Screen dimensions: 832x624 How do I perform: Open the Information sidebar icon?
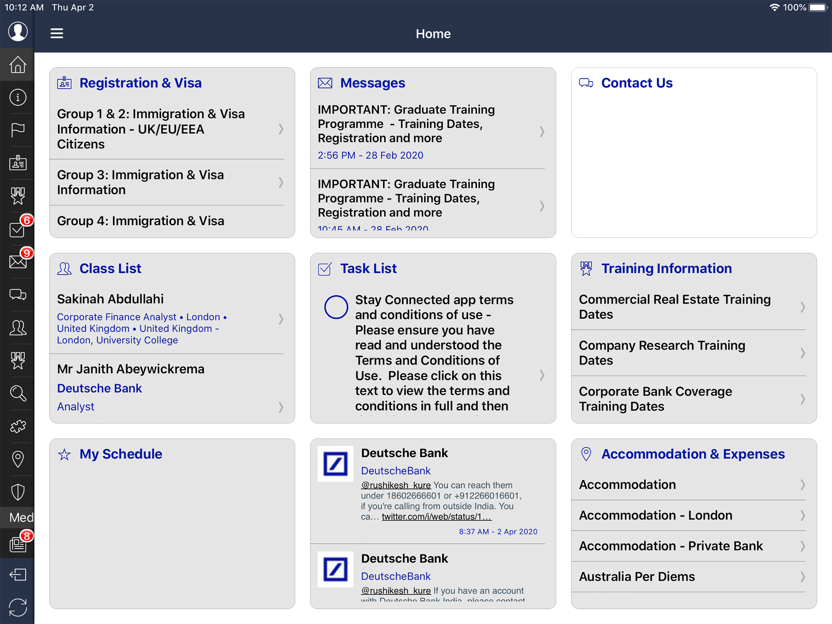(18, 97)
